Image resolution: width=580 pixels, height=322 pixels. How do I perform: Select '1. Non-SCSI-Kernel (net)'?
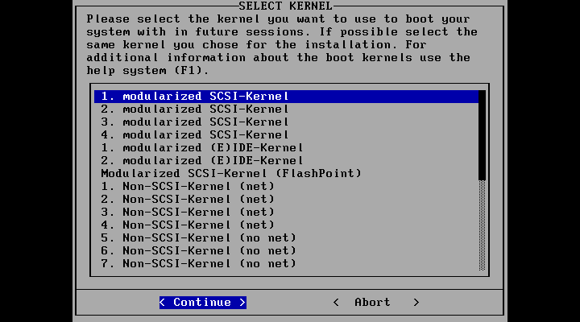[x=286, y=186]
